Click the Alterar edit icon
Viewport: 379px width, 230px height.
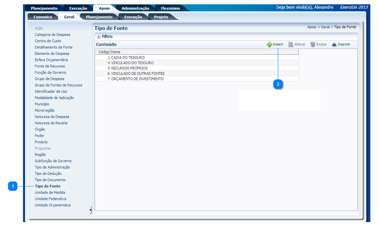click(x=291, y=44)
